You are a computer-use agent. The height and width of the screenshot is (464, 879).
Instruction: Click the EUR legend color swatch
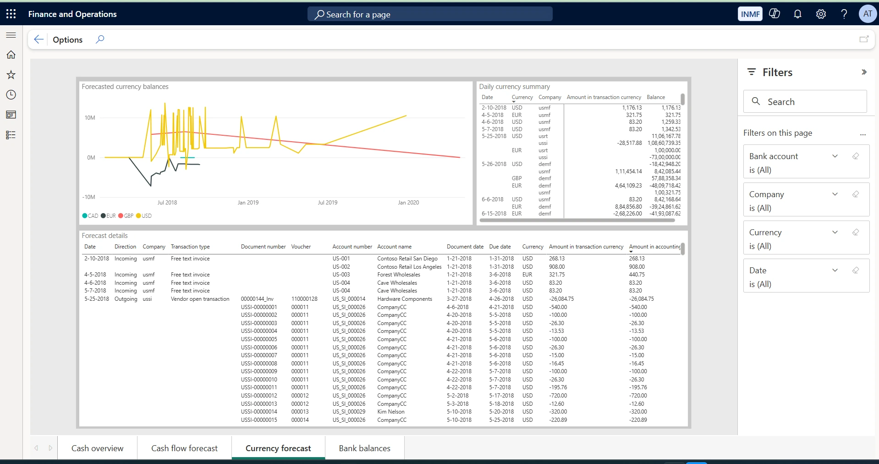[103, 216]
